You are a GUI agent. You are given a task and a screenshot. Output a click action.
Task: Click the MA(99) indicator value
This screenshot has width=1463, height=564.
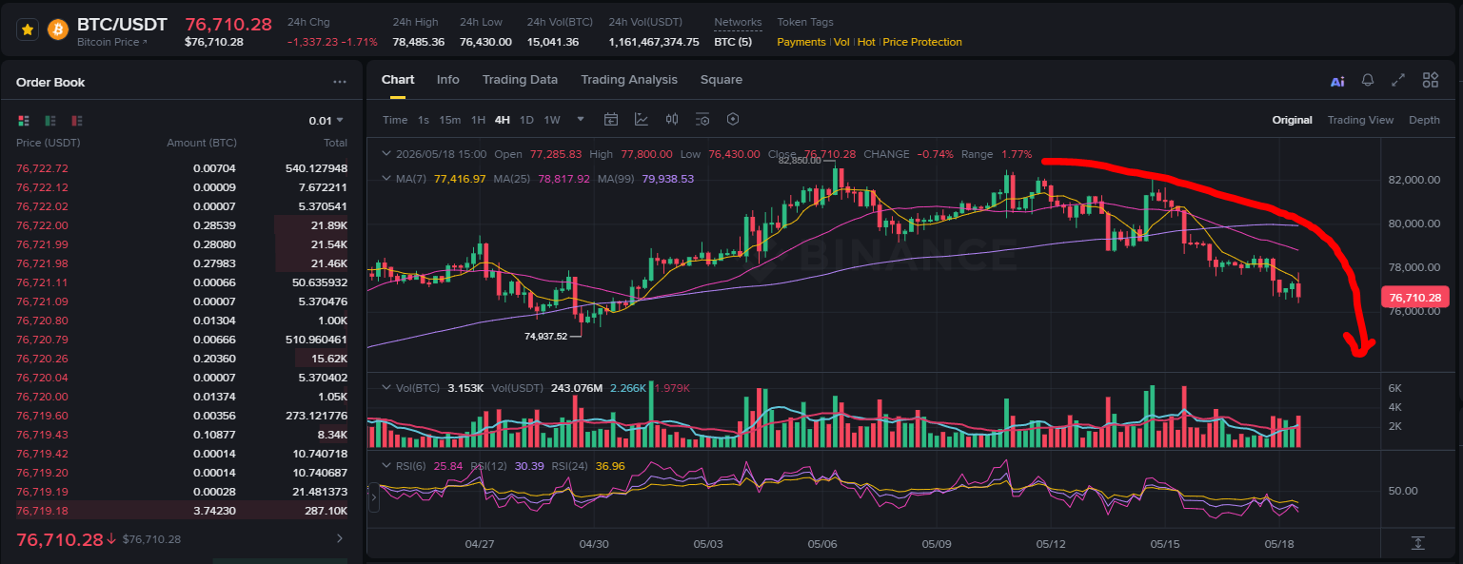(x=668, y=179)
